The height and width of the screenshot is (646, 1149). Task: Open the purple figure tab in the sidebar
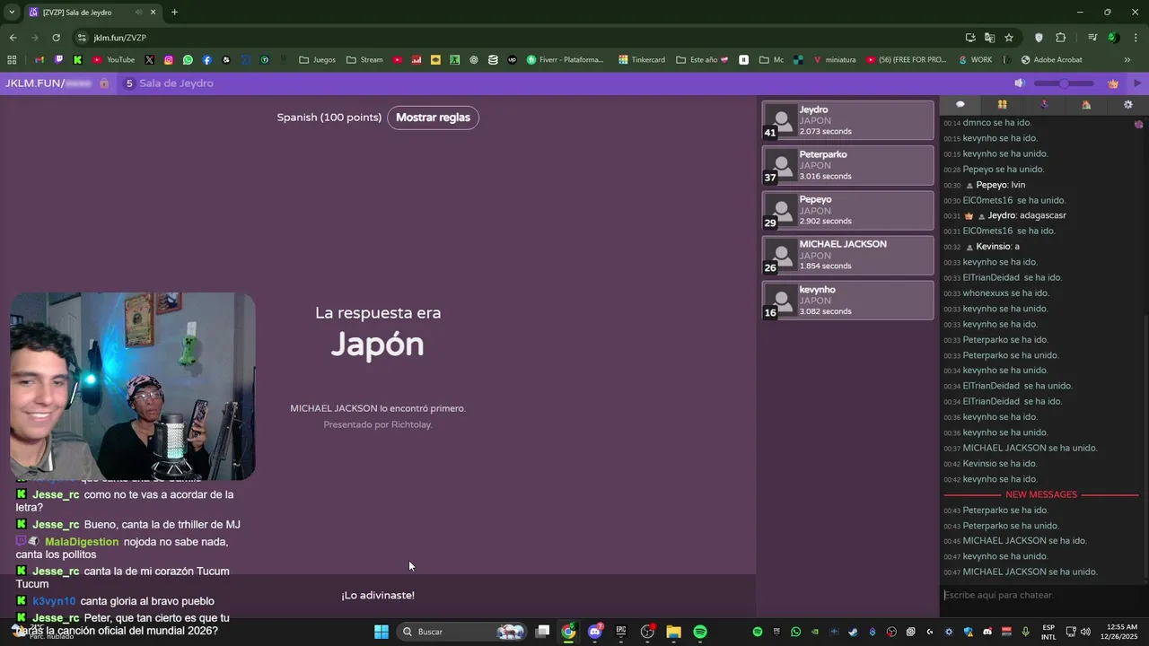click(1044, 105)
